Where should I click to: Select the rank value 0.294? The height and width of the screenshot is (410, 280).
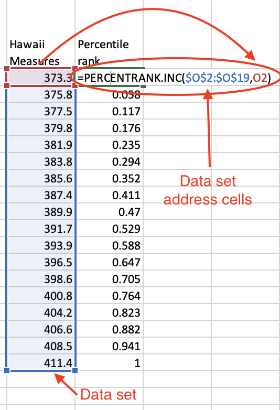coord(109,161)
